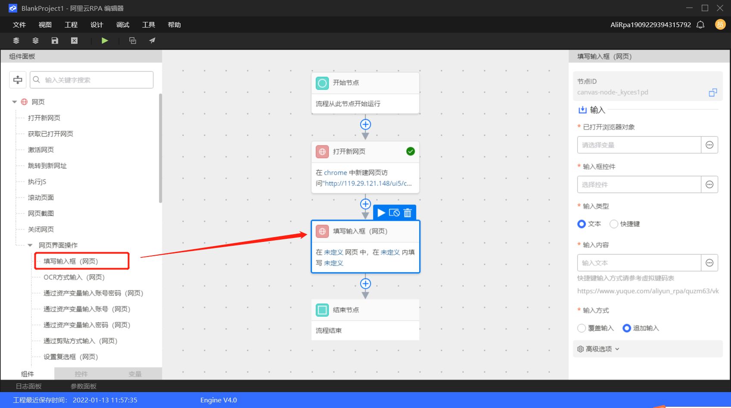The image size is (731, 408).
Task: Open the notification bell
Action: tap(700, 25)
